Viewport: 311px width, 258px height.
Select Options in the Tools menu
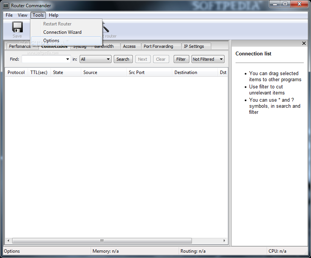[66, 41]
